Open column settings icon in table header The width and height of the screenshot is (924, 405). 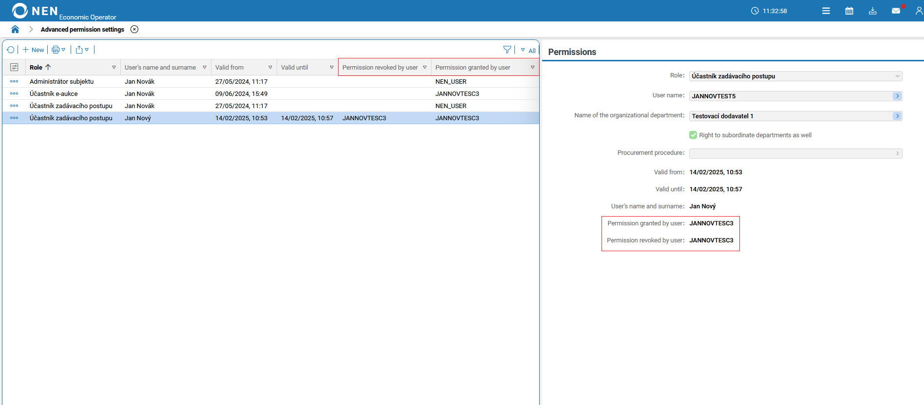pos(14,67)
